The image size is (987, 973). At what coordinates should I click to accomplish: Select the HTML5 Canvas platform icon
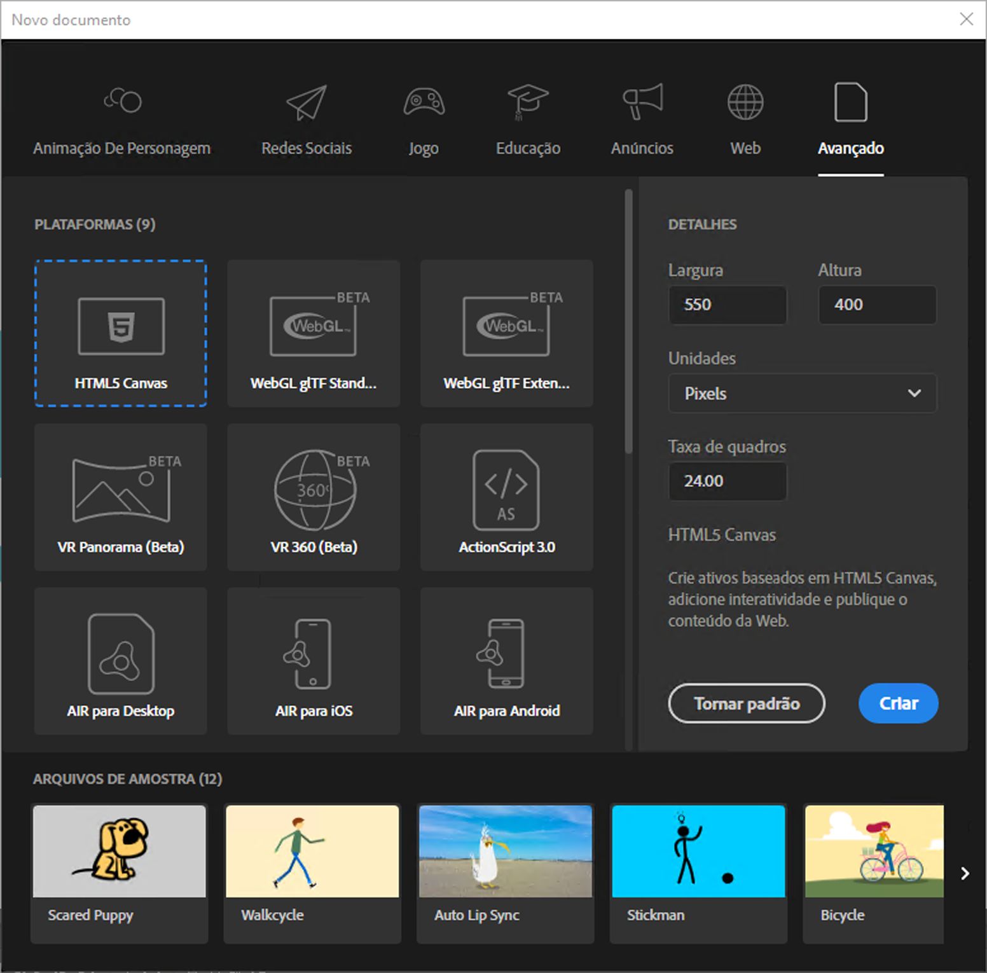(x=121, y=326)
